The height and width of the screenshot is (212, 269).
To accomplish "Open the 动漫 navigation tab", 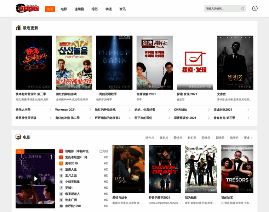I will point(109,9).
